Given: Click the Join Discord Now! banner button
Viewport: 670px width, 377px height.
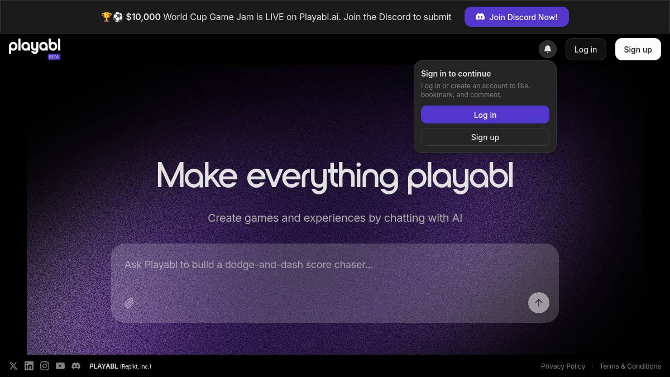Looking at the screenshot, I should 516,17.
